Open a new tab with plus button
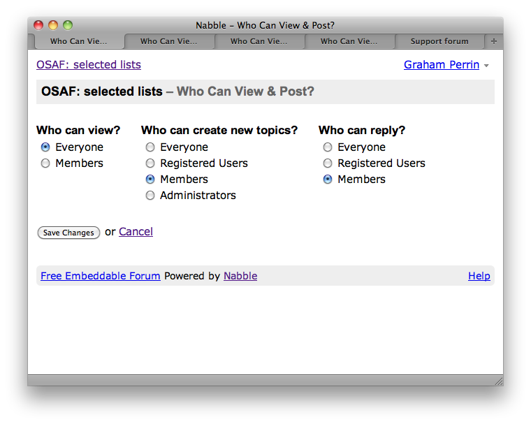Image resolution: width=531 pixels, height=424 pixels. [x=494, y=41]
